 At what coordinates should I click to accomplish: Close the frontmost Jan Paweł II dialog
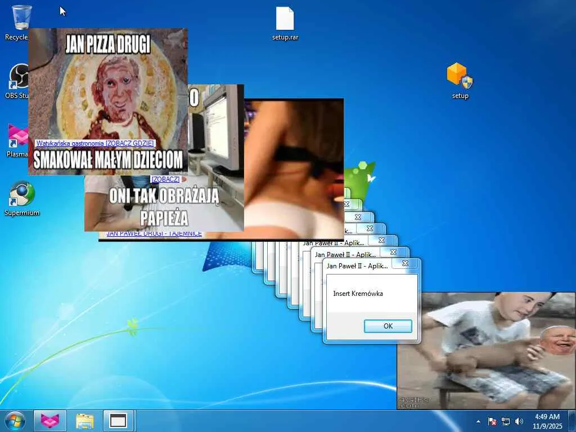click(405, 263)
